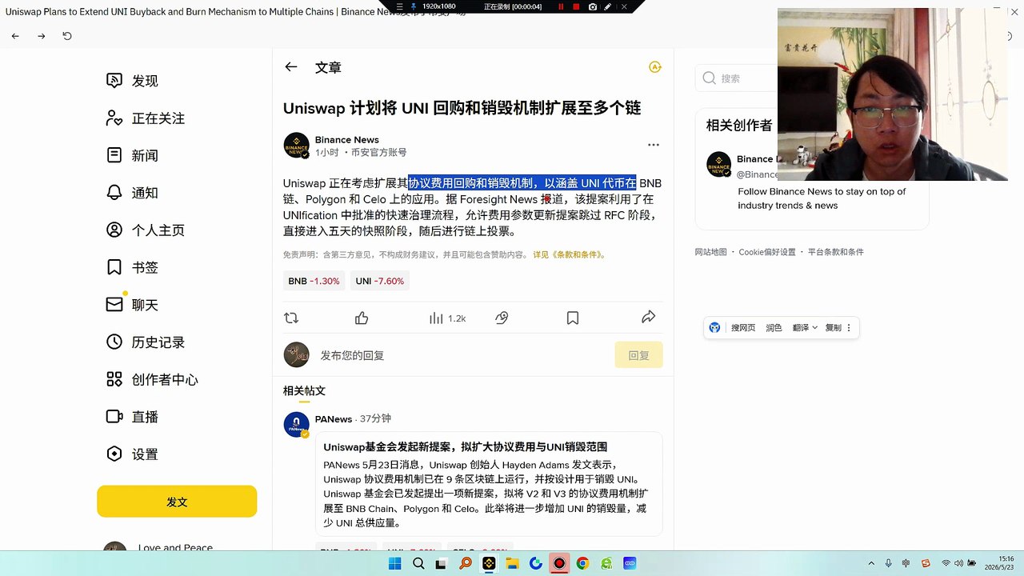Click the BNB -1.30% price tag

(314, 281)
